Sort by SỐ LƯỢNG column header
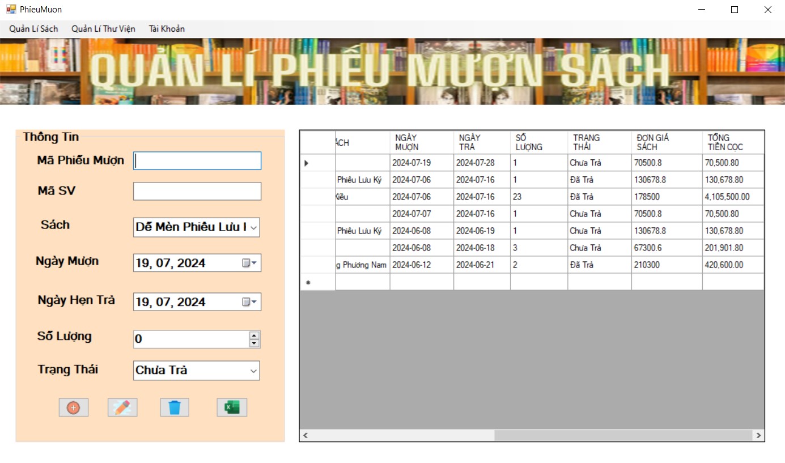 tap(539, 142)
